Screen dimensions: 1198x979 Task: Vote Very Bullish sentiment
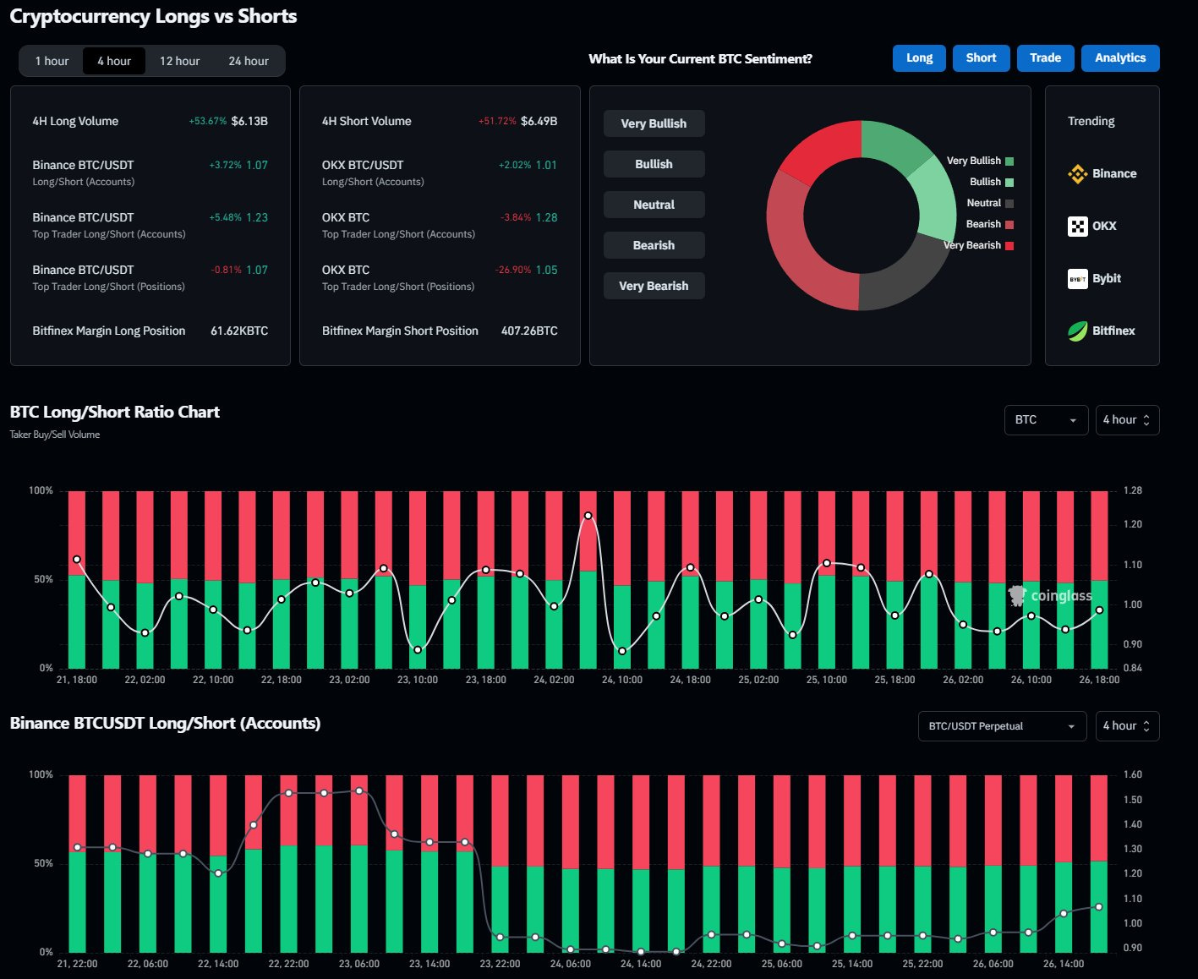[x=654, y=123]
